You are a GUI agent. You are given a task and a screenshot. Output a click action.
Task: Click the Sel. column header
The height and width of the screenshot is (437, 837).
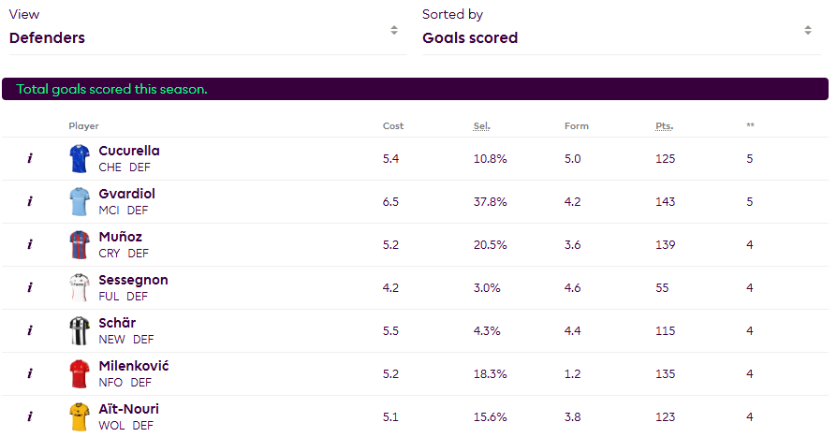pos(481,126)
